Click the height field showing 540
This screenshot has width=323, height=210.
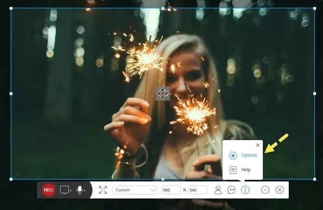[198, 190]
